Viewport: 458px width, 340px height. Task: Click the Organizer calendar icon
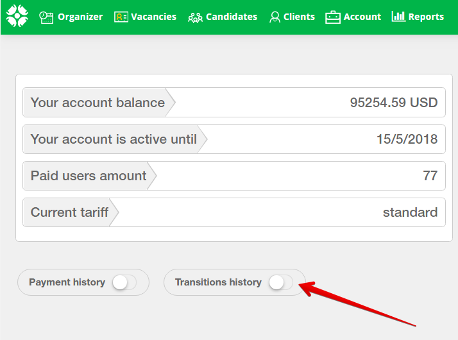pyautogui.click(x=46, y=17)
